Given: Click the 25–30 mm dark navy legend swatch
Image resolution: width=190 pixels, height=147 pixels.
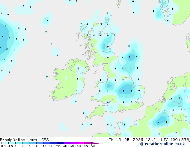Looking at the screenshot, I should [60, 143].
